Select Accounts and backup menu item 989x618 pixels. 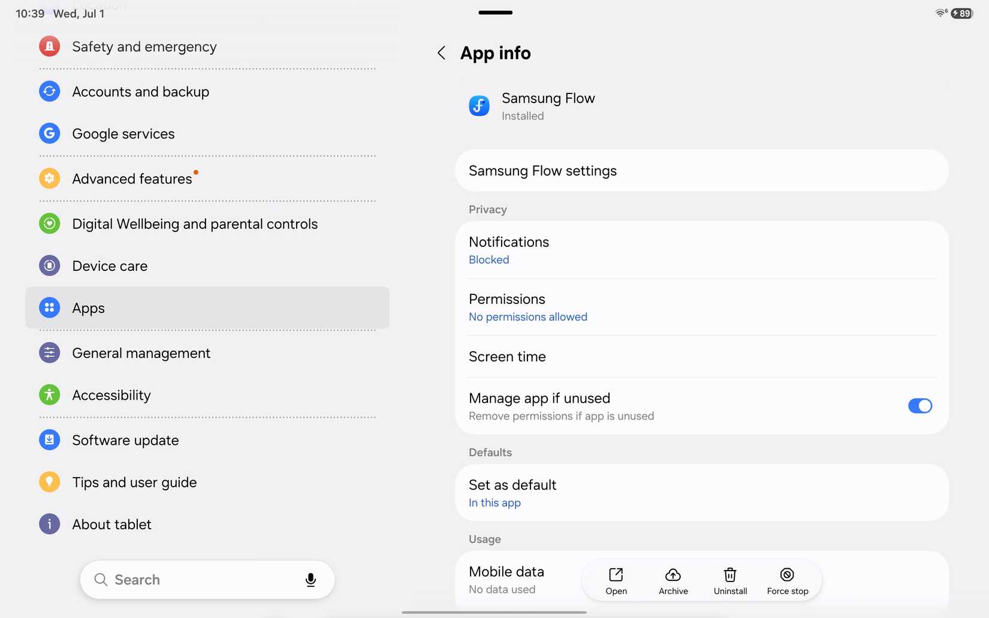tap(207, 91)
